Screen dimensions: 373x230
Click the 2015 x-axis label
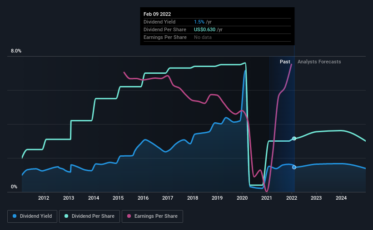[x=118, y=198]
